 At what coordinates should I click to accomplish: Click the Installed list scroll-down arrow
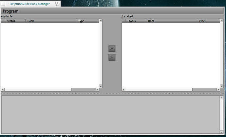click(221, 86)
